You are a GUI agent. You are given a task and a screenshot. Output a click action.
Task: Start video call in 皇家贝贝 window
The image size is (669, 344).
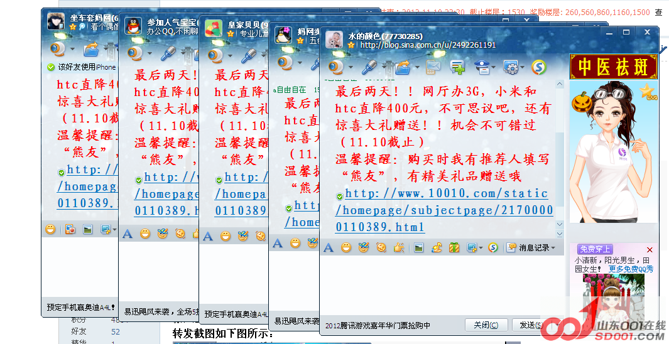point(215,55)
